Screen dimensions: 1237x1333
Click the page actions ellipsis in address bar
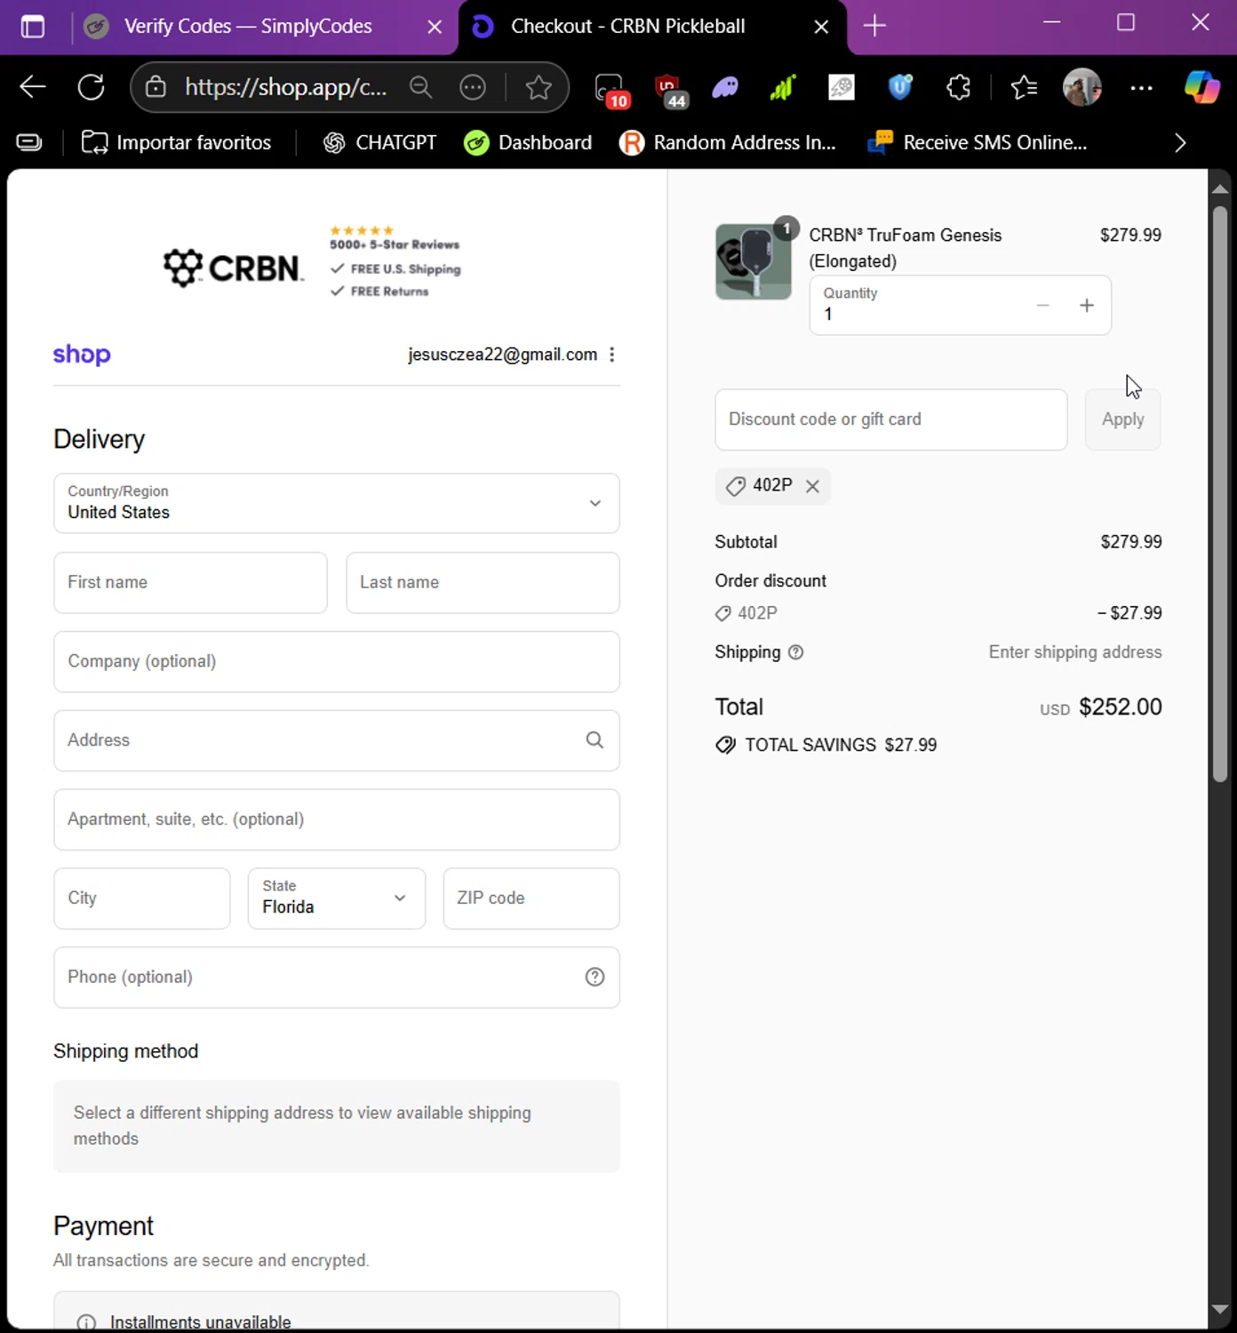473,87
